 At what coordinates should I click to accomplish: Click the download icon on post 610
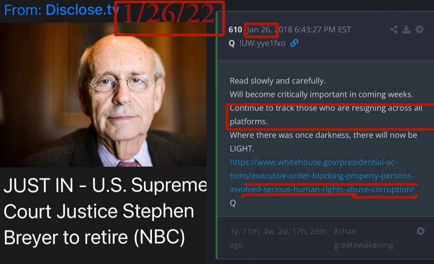pyautogui.click(x=406, y=29)
